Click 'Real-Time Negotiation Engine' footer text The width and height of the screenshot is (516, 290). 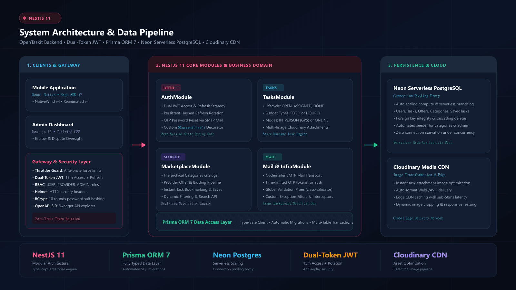click(x=186, y=203)
